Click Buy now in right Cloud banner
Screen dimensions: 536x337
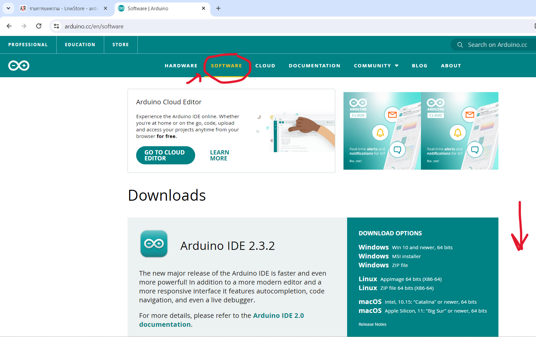pyautogui.click(x=433, y=161)
